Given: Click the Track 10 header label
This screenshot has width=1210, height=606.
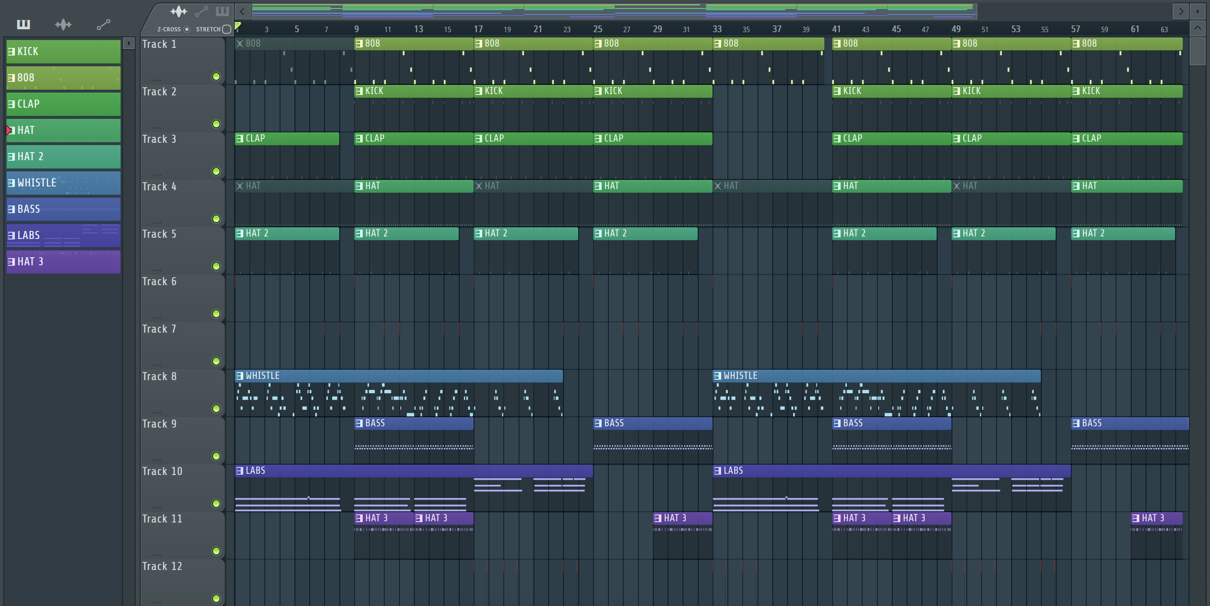Looking at the screenshot, I should pyautogui.click(x=162, y=472).
